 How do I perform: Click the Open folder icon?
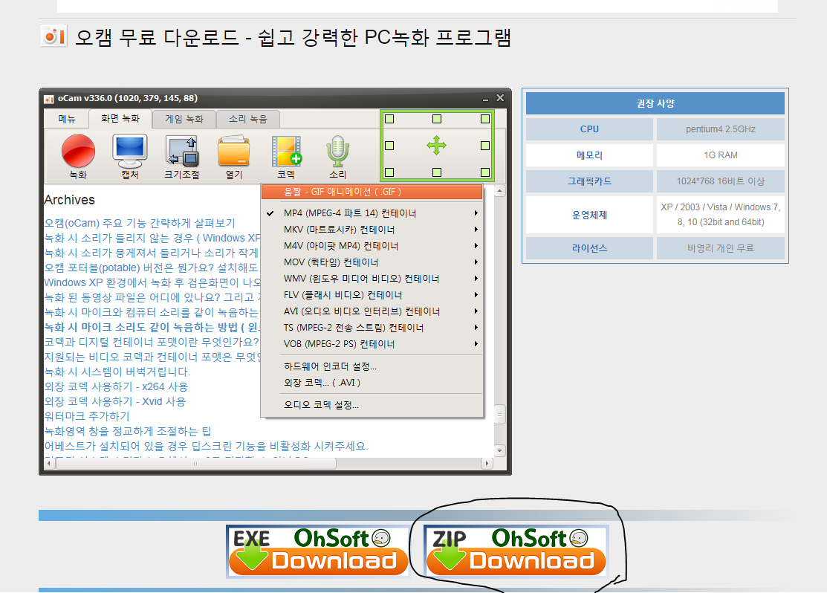coord(233,151)
